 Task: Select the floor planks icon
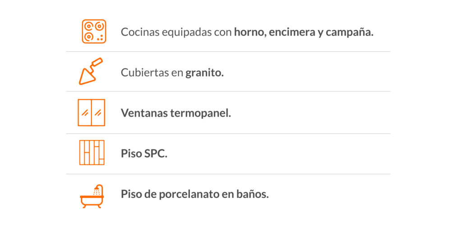point(92,152)
